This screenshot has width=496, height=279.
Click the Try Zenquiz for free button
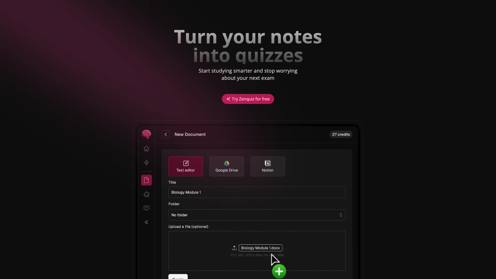click(248, 99)
